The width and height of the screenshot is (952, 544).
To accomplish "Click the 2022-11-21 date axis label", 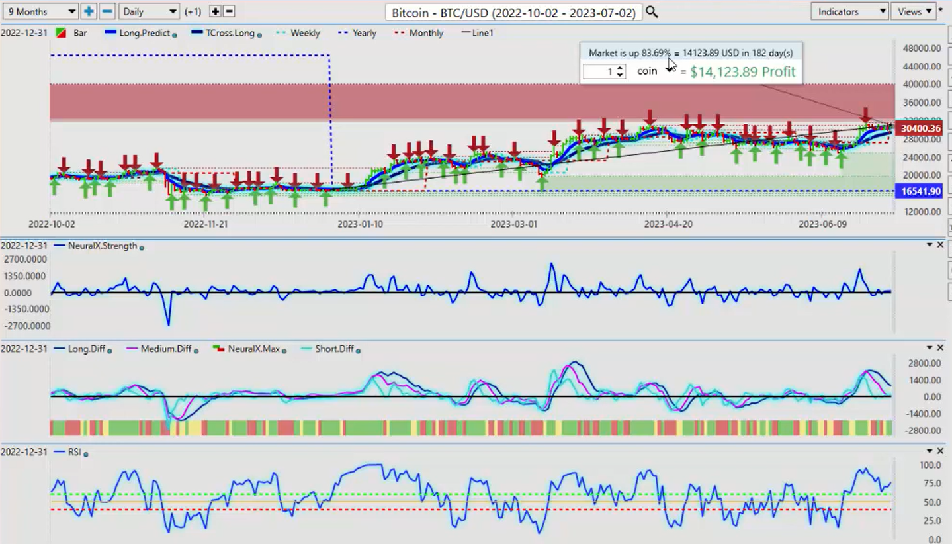I will [x=205, y=224].
